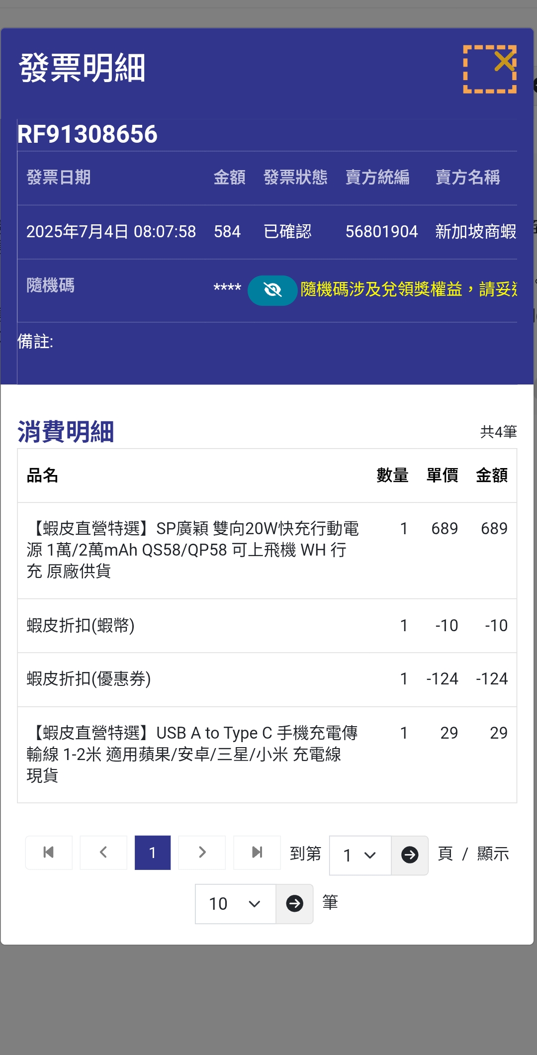537x1055 pixels.
Task: Jump to last page icon
Action: pyautogui.click(x=257, y=853)
